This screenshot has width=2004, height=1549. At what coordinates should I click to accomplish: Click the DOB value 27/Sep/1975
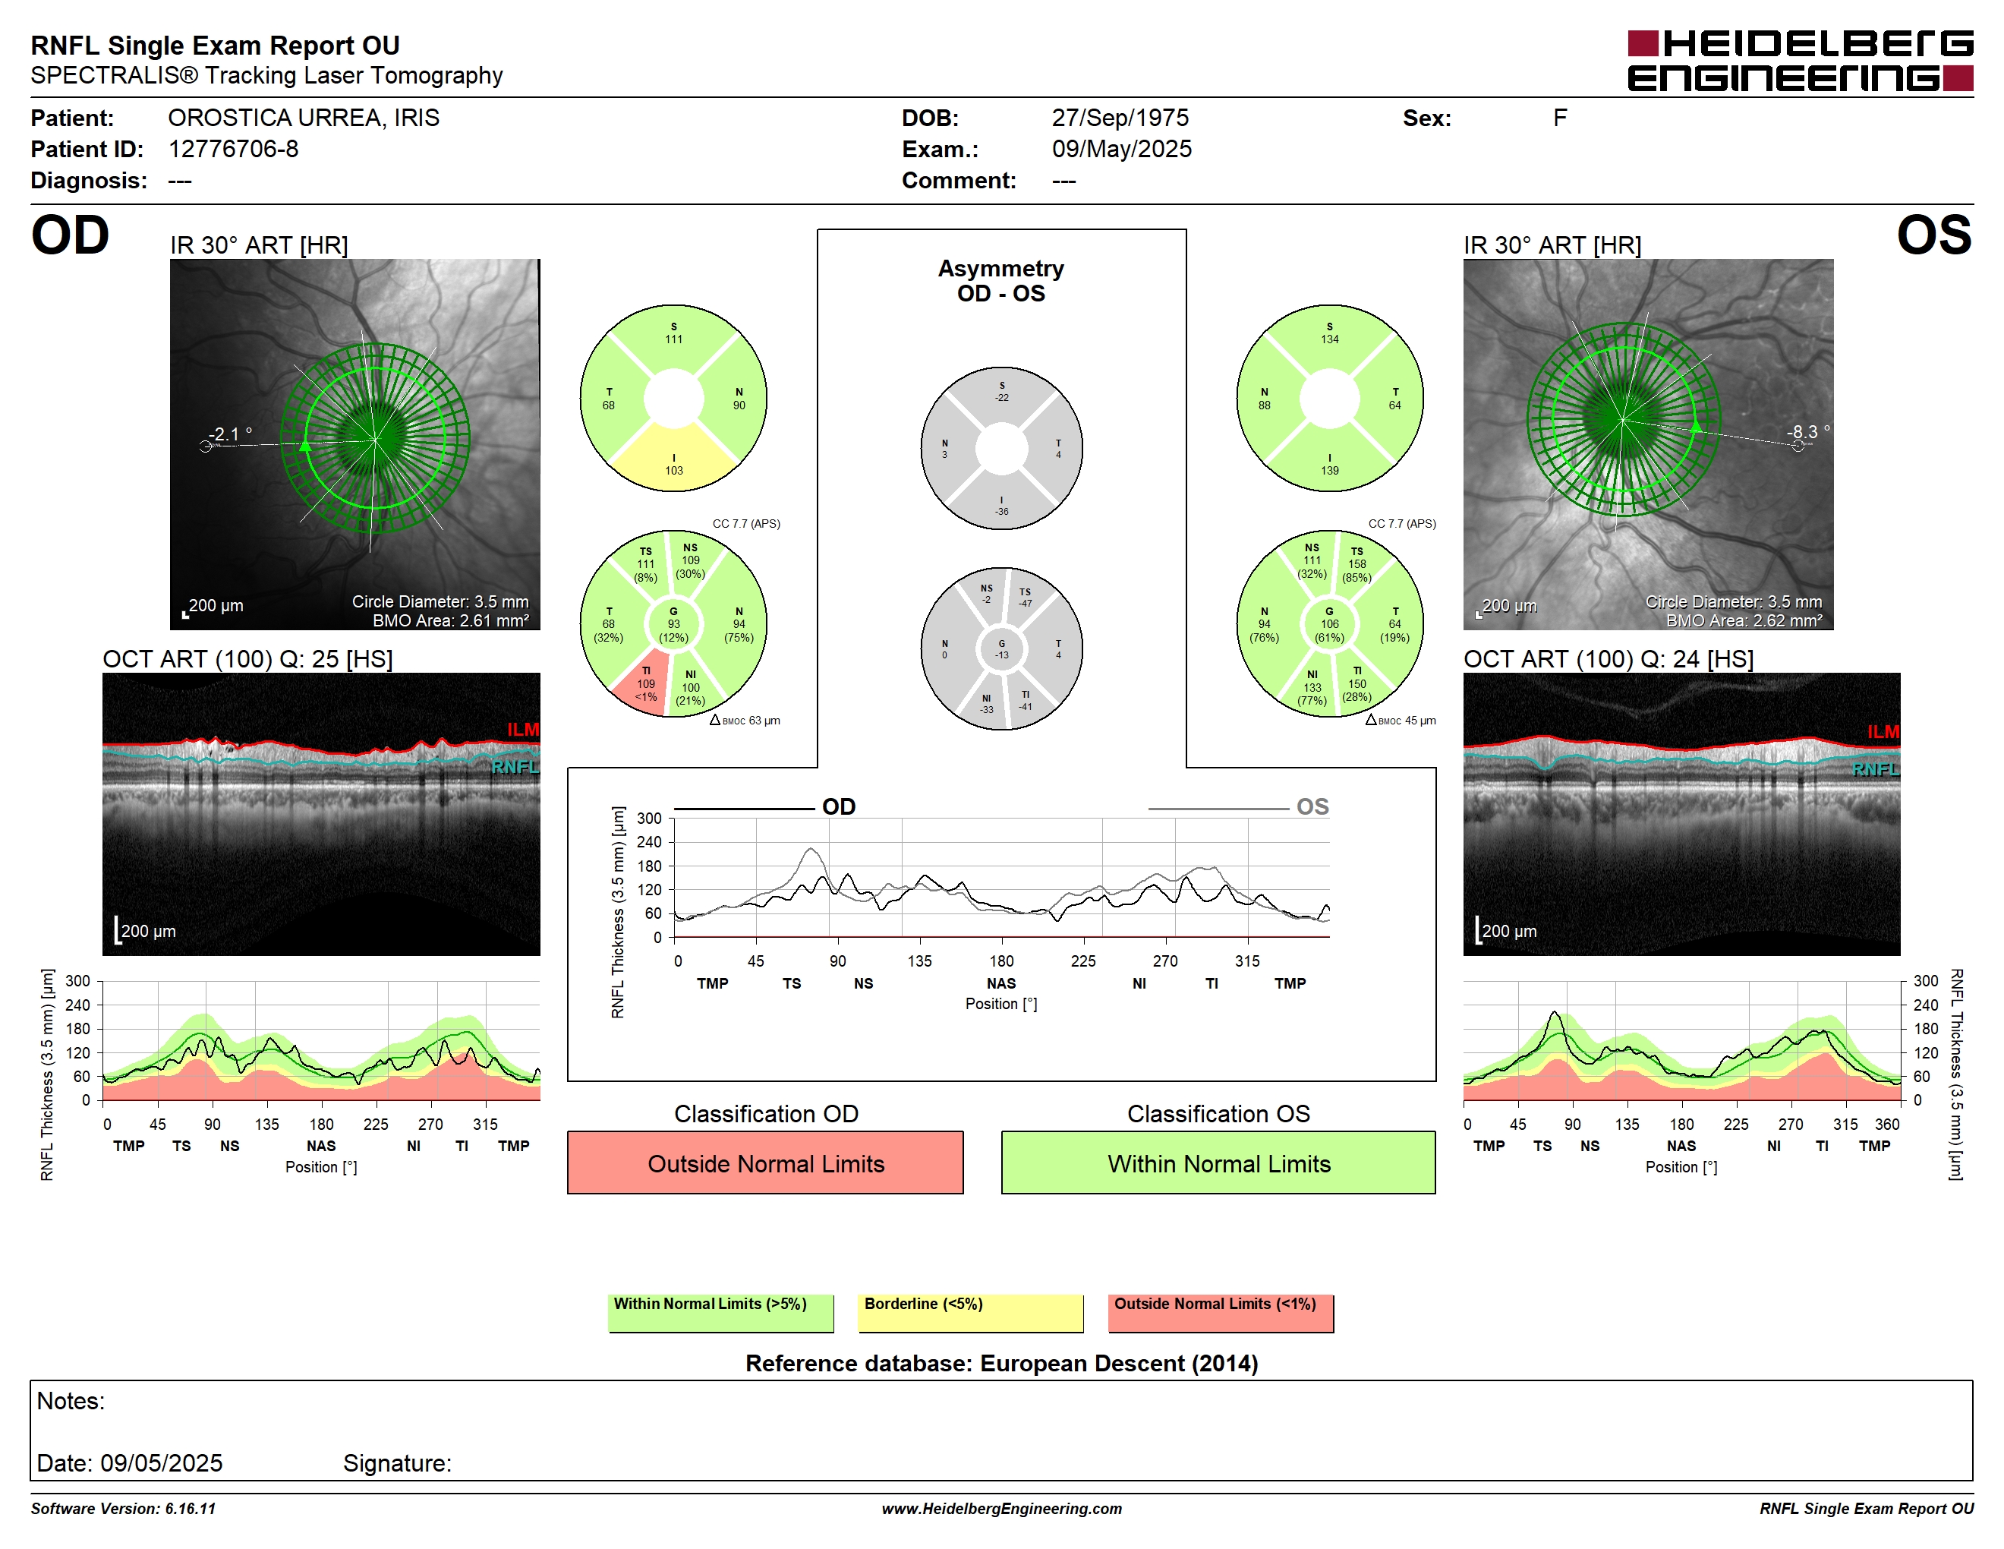1120,118
